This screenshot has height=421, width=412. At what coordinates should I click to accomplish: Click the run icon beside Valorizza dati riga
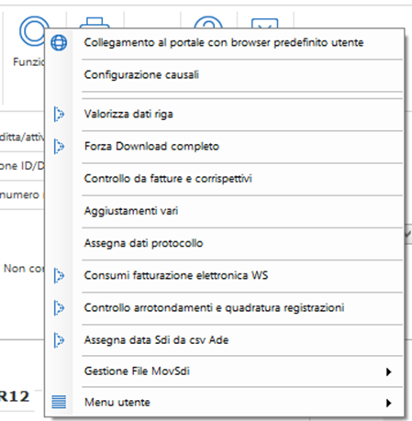pyautogui.click(x=59, y=114)
